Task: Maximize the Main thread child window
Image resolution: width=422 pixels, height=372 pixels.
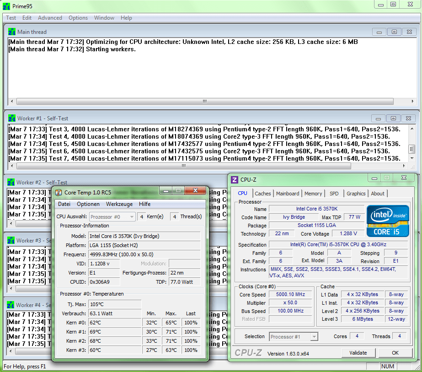Action: click(394, 32)
